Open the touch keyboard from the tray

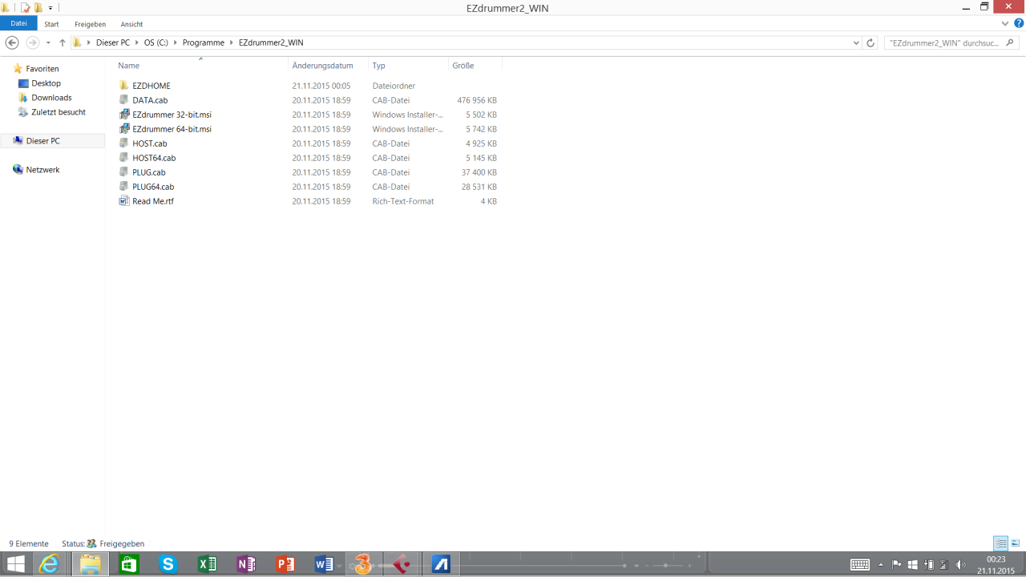coord(860,565)
